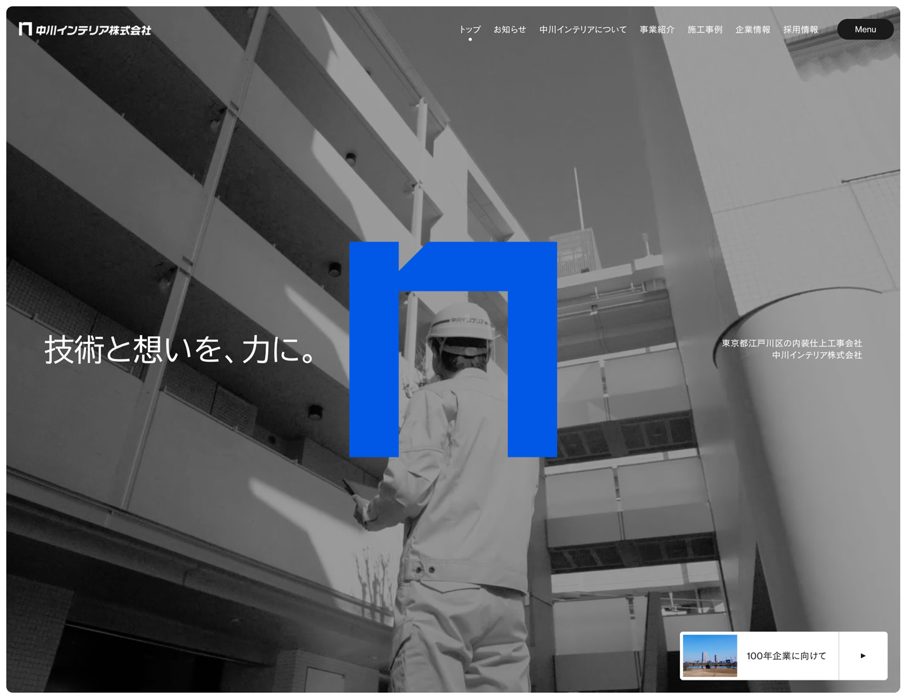Open 施工事例 in the navigation
The image size is (904, 698).
(705, 29)
